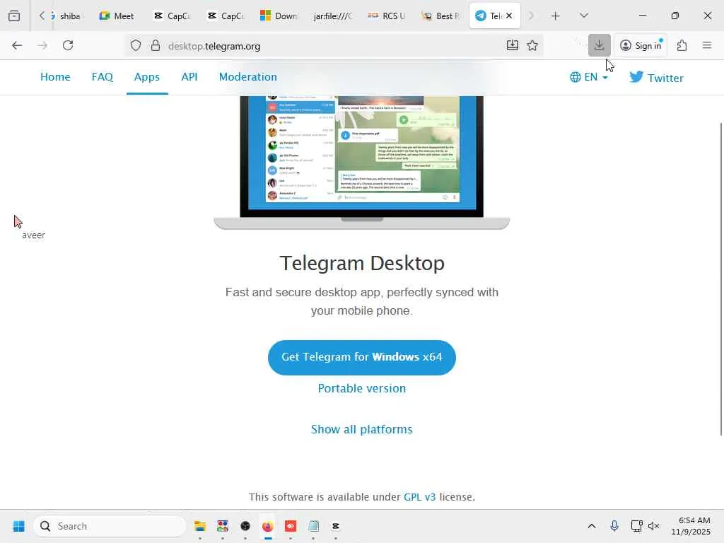This screenshot has height=543, width=724.
Task: Expand the list all tabs chevron
Action: 583,16
